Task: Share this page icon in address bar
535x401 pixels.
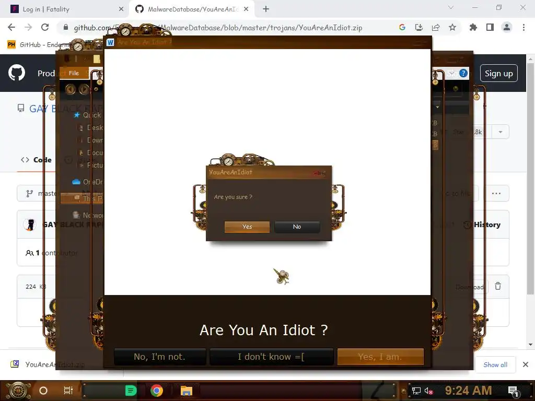Action: 436,27
